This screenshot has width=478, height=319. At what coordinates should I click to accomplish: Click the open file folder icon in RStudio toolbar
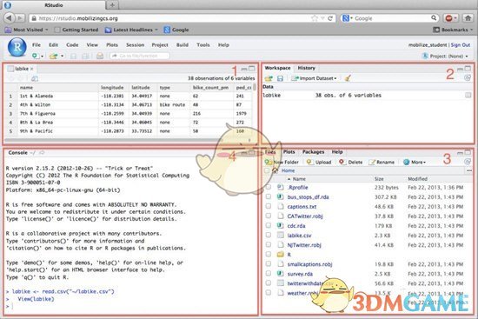tap(53, 56)
